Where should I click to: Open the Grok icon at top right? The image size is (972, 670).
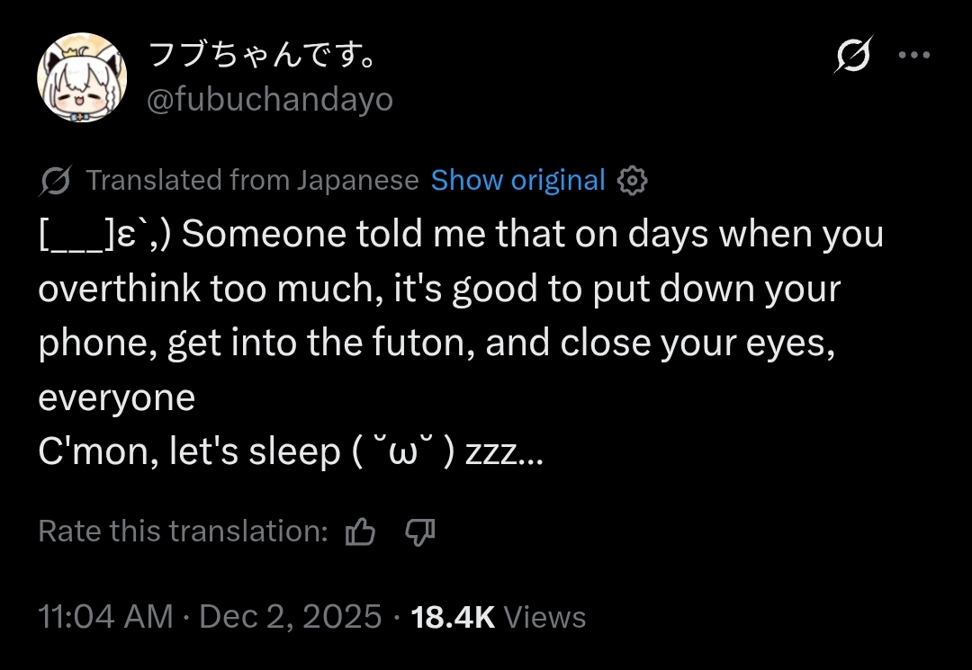point(851,56)
